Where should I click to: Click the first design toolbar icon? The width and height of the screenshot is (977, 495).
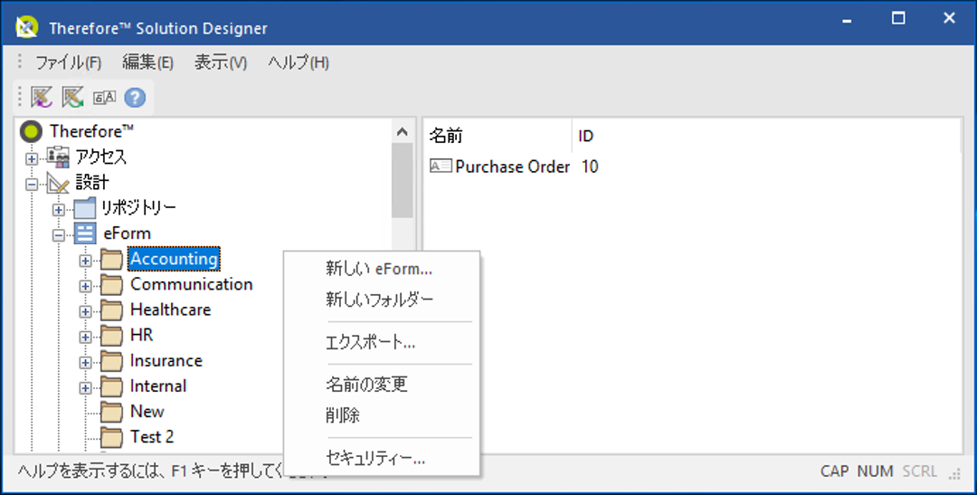point(42,97)
